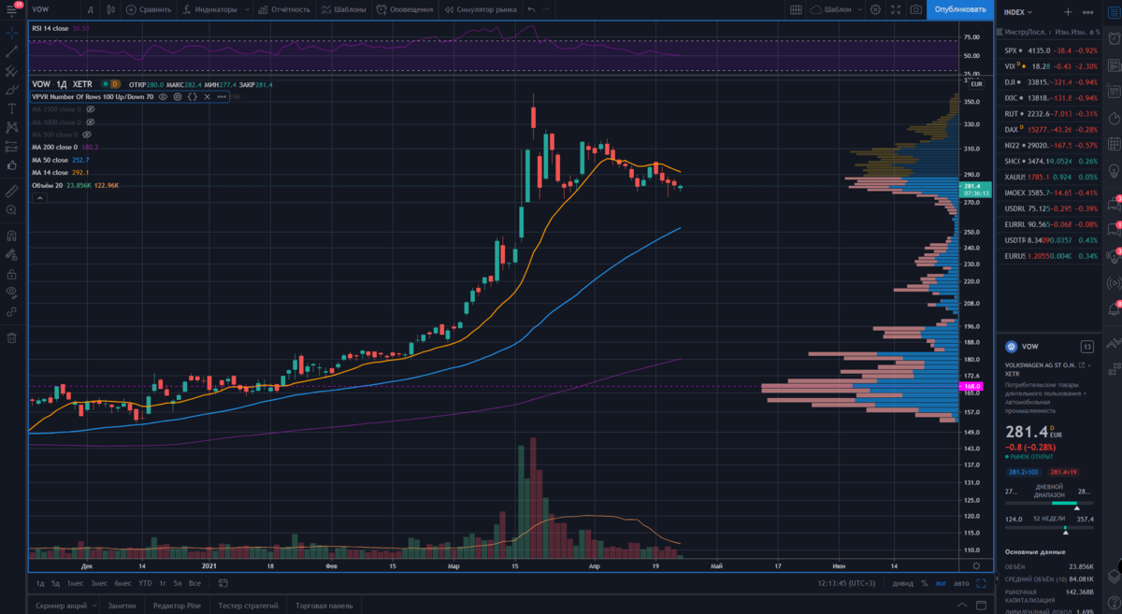Open chart settings gear in top toolbar
This screenshot has height=614, width=1122.
[875, 9]
